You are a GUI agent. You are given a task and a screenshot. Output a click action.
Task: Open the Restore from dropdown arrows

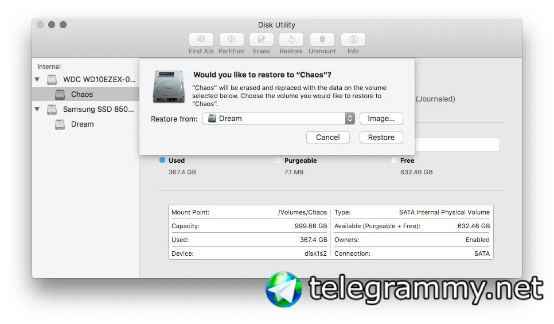tap(350, 118)
